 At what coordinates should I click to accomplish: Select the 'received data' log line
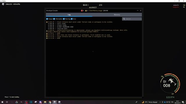tap(58, 29)
